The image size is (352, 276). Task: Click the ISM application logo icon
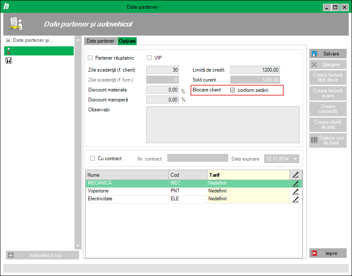point(6,6)
